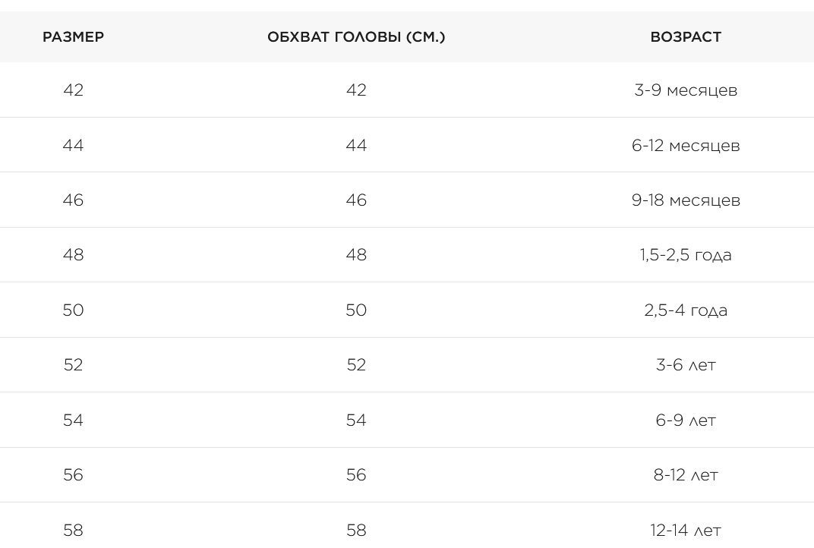Screen dimensions: 814x548
Task: Select size 46 in the РАЗМЕР column
Action: [x=73, y=200]
